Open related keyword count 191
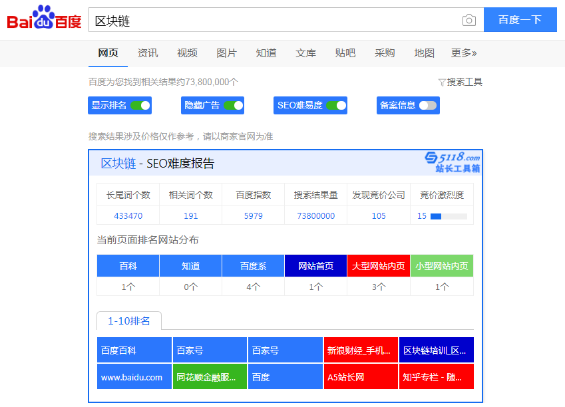Viewport: 565px width, 407px height. (190, 215)
